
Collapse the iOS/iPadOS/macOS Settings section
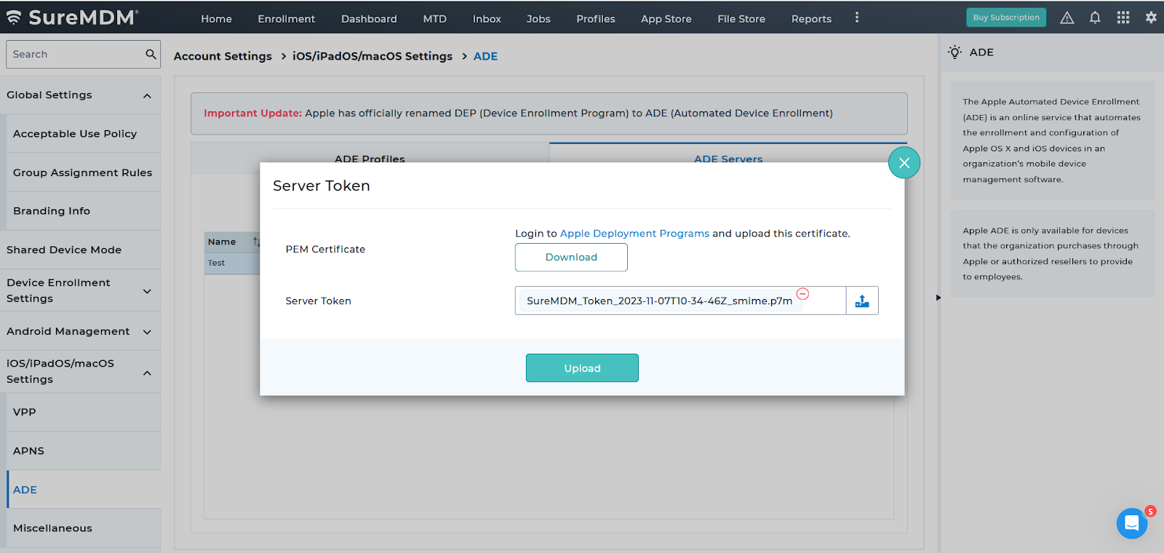click(147, 373)
